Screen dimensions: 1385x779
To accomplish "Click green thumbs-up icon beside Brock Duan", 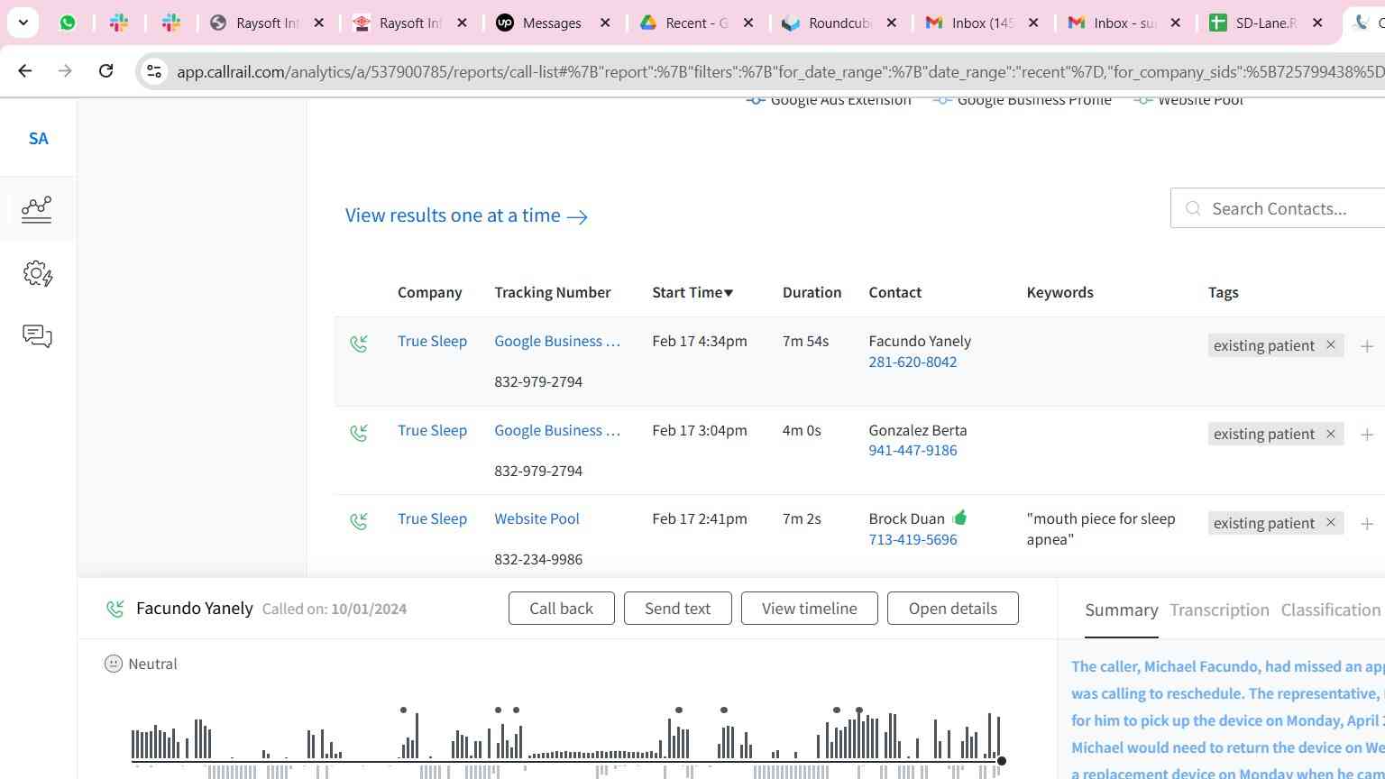I will click(959, 518).
